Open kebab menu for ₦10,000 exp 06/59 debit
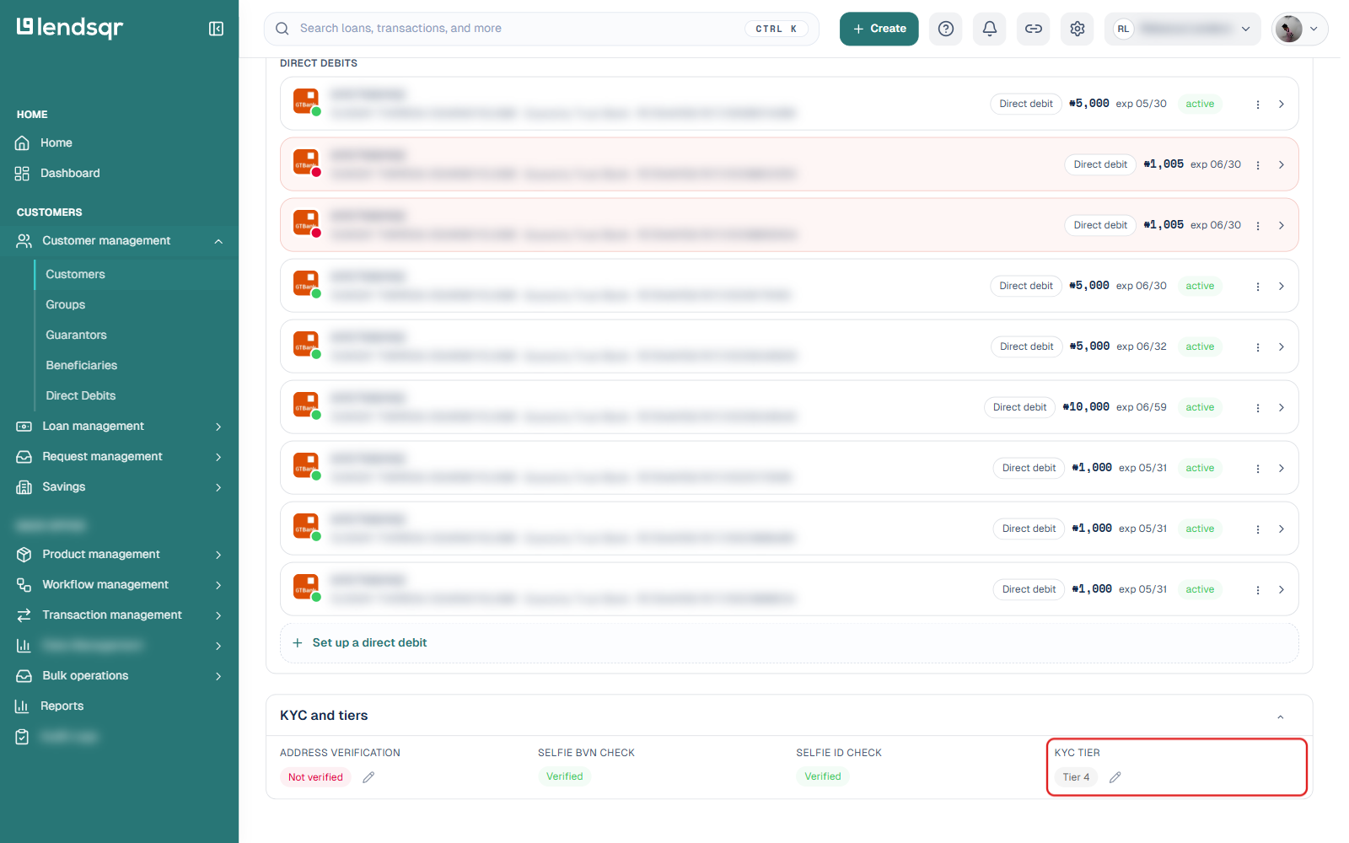This screenshot has width=1349, height=843. (1258, 408)
